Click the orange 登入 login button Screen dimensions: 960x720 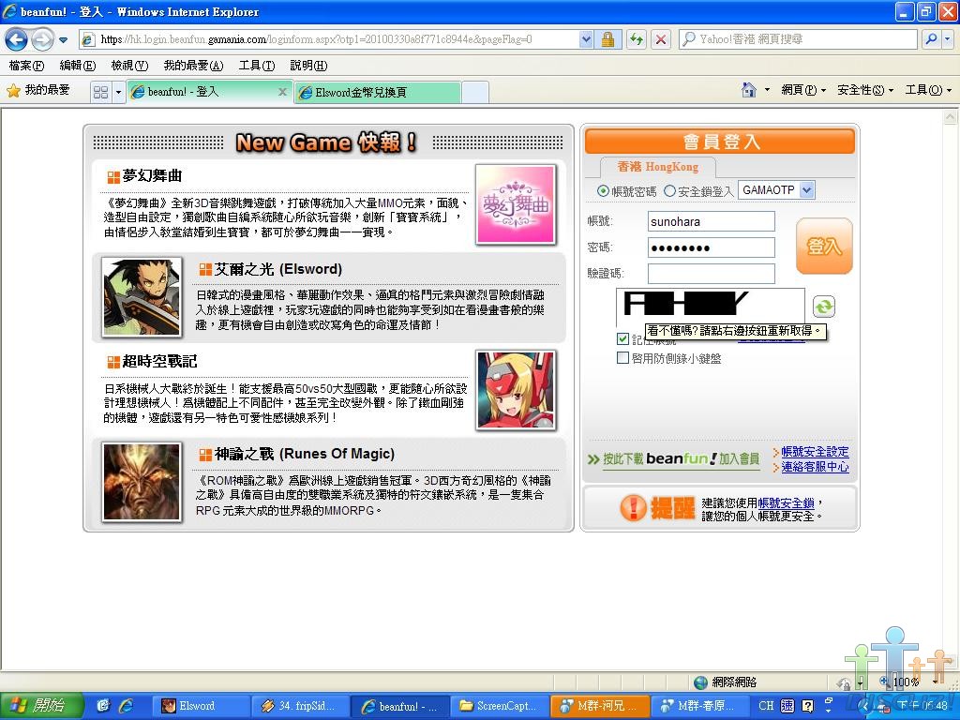[824, 247]
